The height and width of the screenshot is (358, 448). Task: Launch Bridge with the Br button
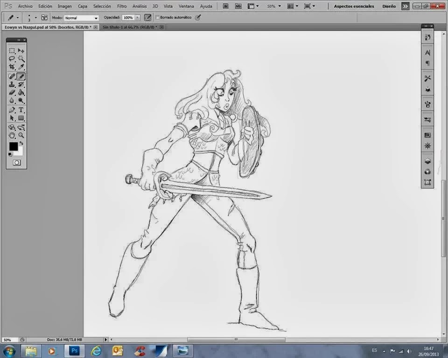[226, 6]
